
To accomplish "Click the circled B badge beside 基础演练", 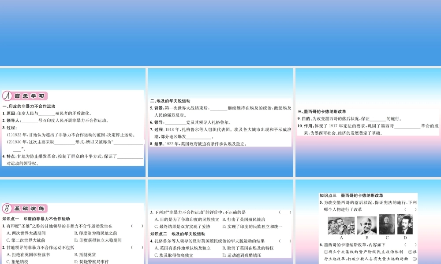I will coord(7,209).
